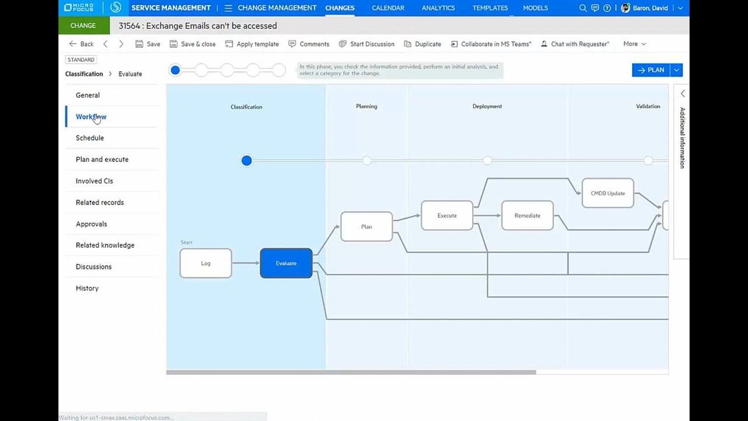Open the search magnifier icon
Screen dimensions: 748x421
(x=583, y=8)
